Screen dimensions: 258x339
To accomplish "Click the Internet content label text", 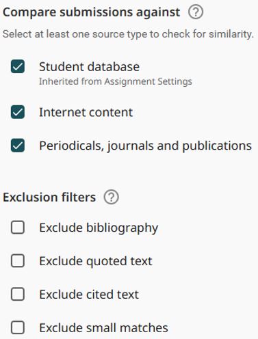I will coord(86,112).
